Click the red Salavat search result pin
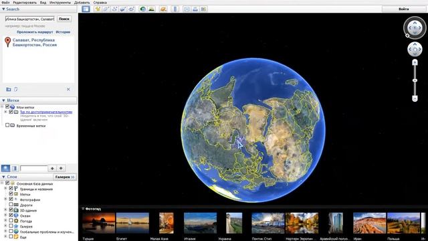This screenshot has width=428, height=241. click(x=7, y=42)
